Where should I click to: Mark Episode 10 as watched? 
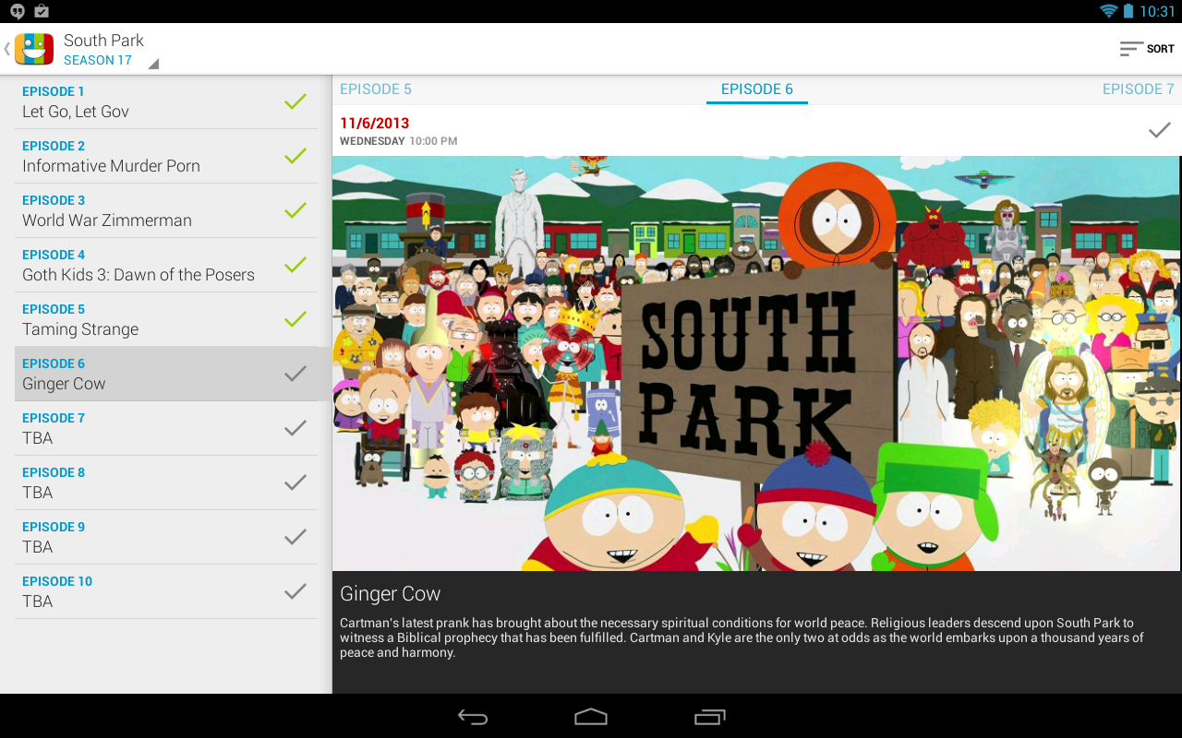(x=295, y=591)
